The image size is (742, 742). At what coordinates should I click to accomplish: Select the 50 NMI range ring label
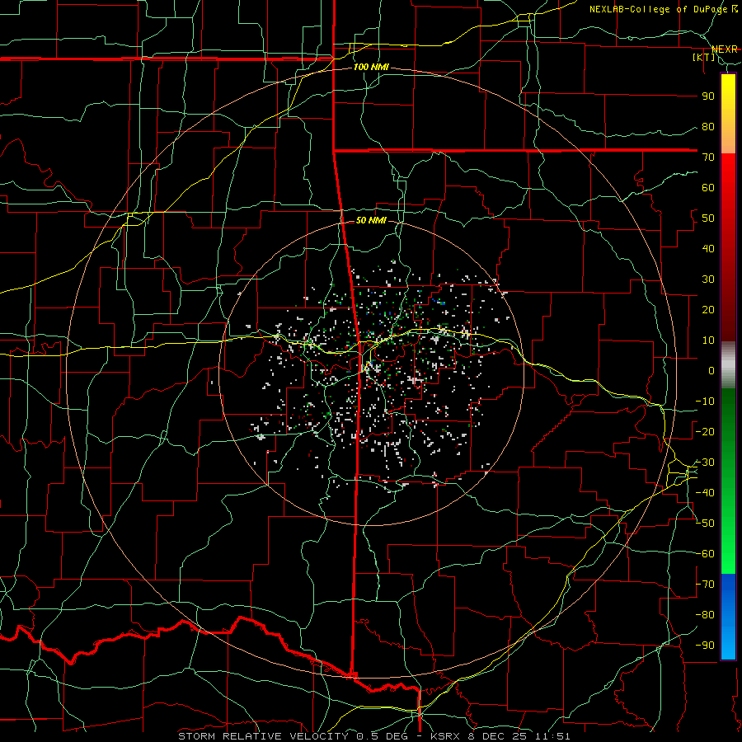[371, 220]
